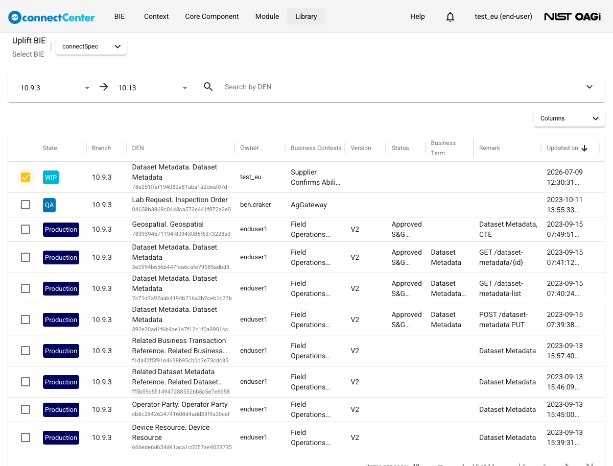Check the Related Business Transaction Reference row

point(26,351)
